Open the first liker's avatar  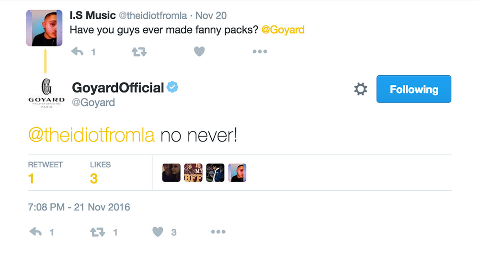pos(171,173)
